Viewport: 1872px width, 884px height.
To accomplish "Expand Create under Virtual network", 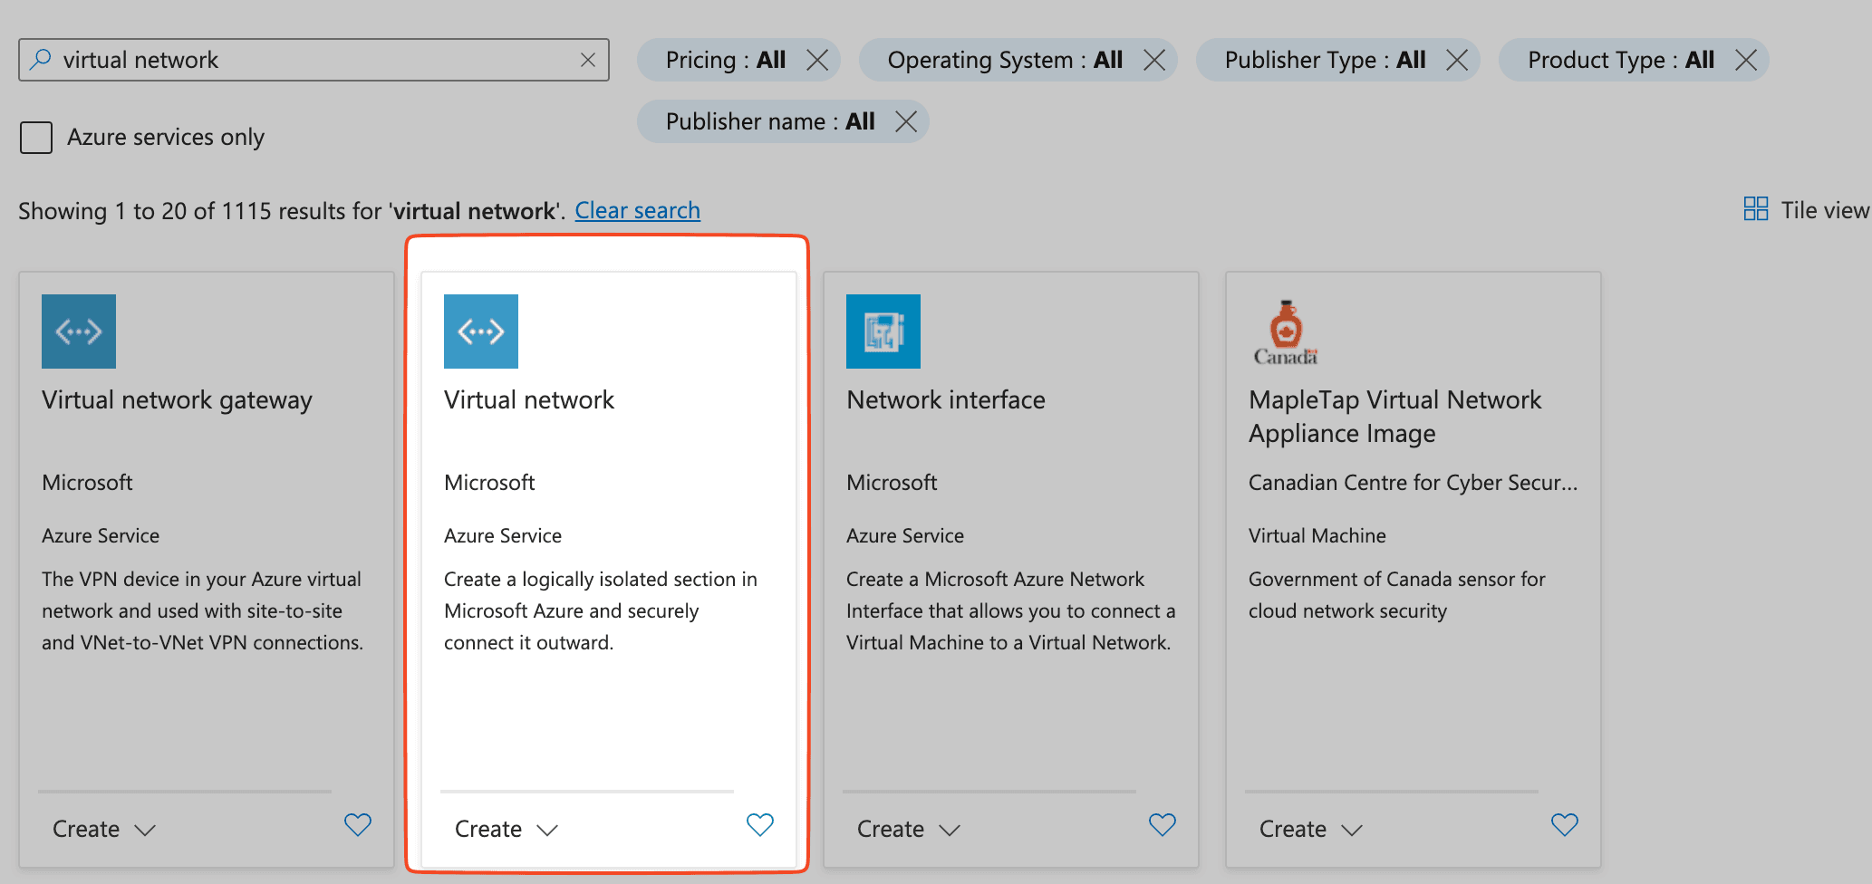I will (507, 829).
